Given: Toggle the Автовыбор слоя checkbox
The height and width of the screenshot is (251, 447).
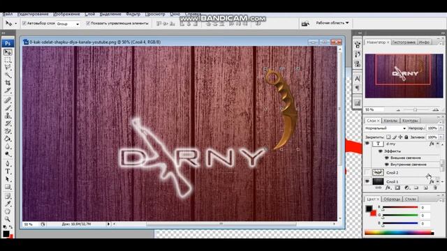Looking at the screenshot, I should 24,23.
